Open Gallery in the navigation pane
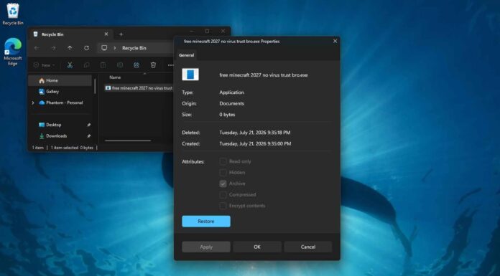 (x=60, y=92)
